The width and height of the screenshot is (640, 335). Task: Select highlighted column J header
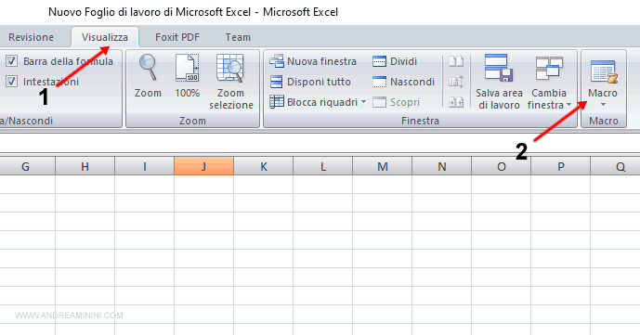(x=203, y=166)
